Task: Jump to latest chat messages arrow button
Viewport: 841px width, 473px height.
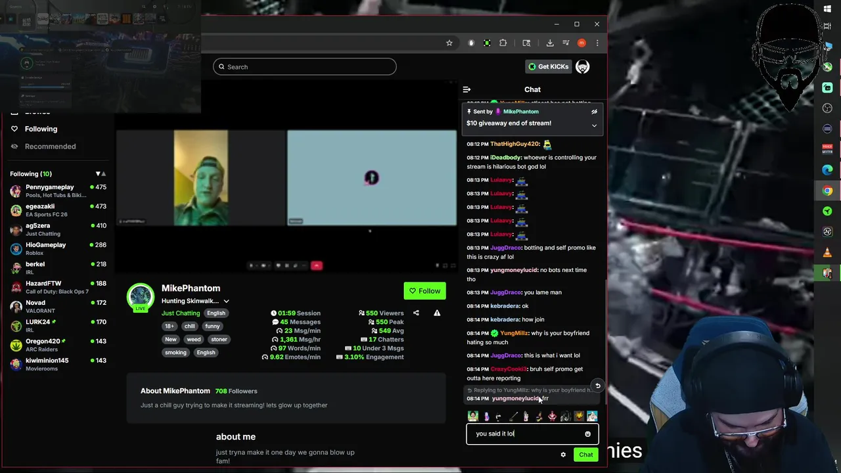Action: (x=598, y=386)
